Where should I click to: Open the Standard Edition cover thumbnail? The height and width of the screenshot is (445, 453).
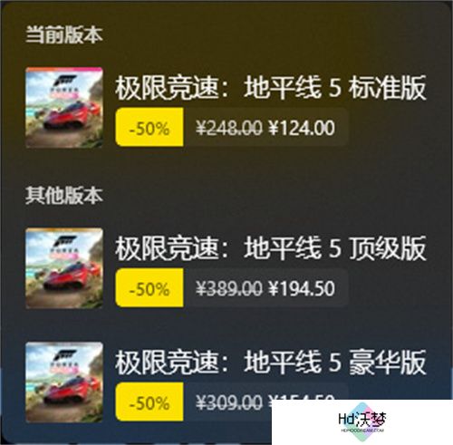click(64, 108)
